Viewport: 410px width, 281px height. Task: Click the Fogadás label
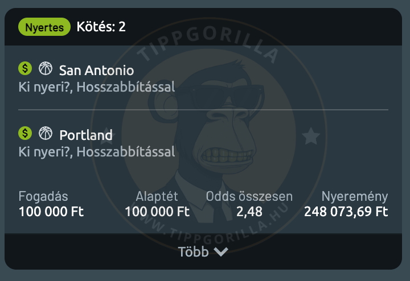[43, 197]
